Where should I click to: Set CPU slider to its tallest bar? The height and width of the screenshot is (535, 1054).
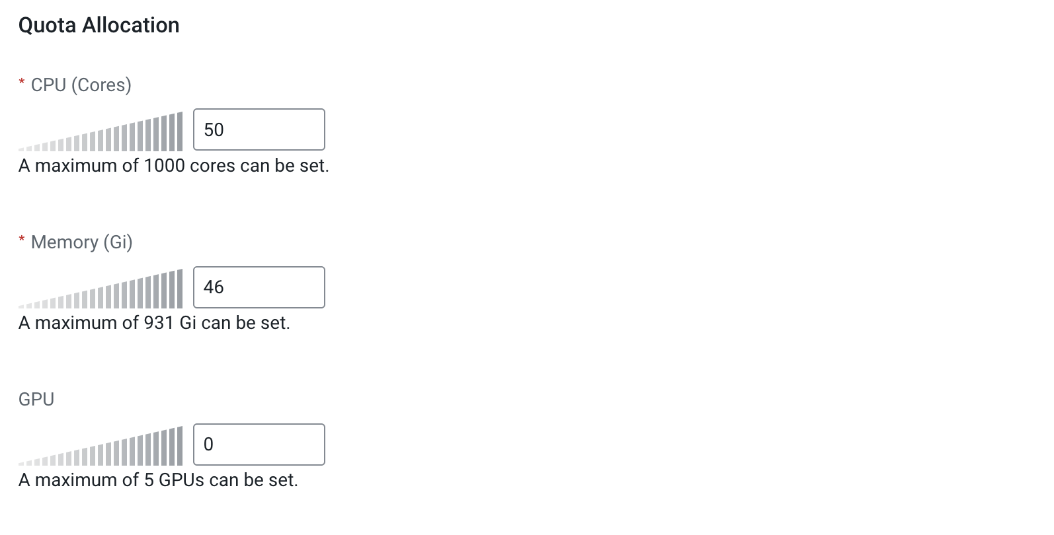click(x=180, y=131)
